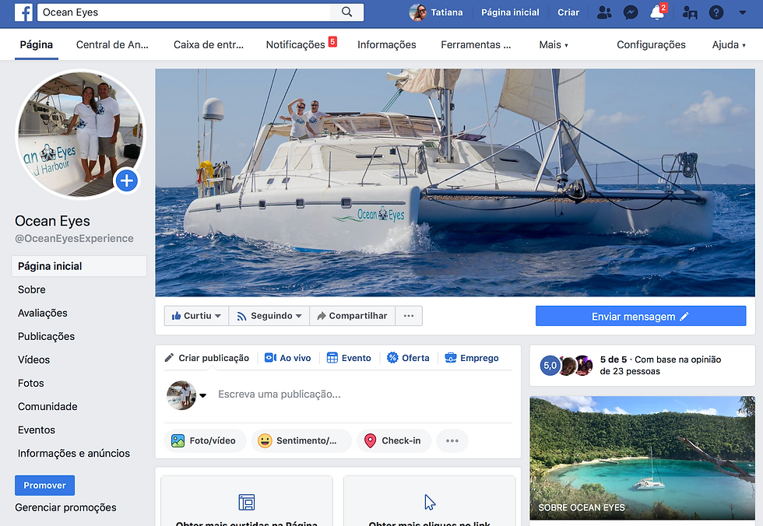This screenshot has width=763, height=526.
Task: Open Vídeos in the sidebar
Action: [34, 359]
